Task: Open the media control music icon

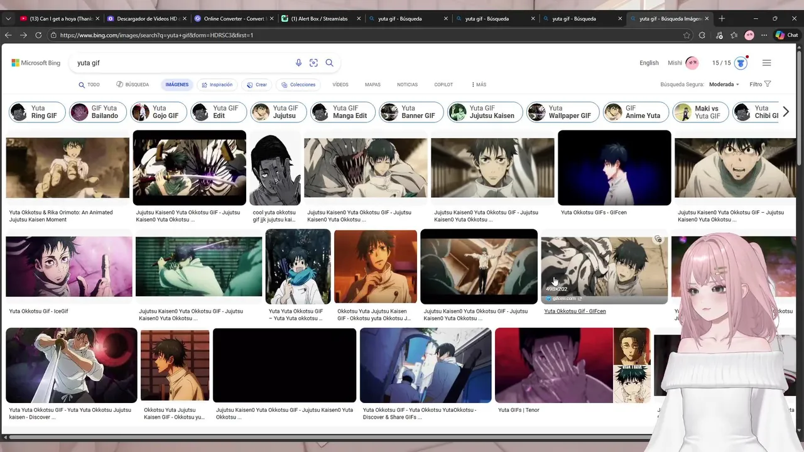Action: pyautogui.click(x=719, y=35)
